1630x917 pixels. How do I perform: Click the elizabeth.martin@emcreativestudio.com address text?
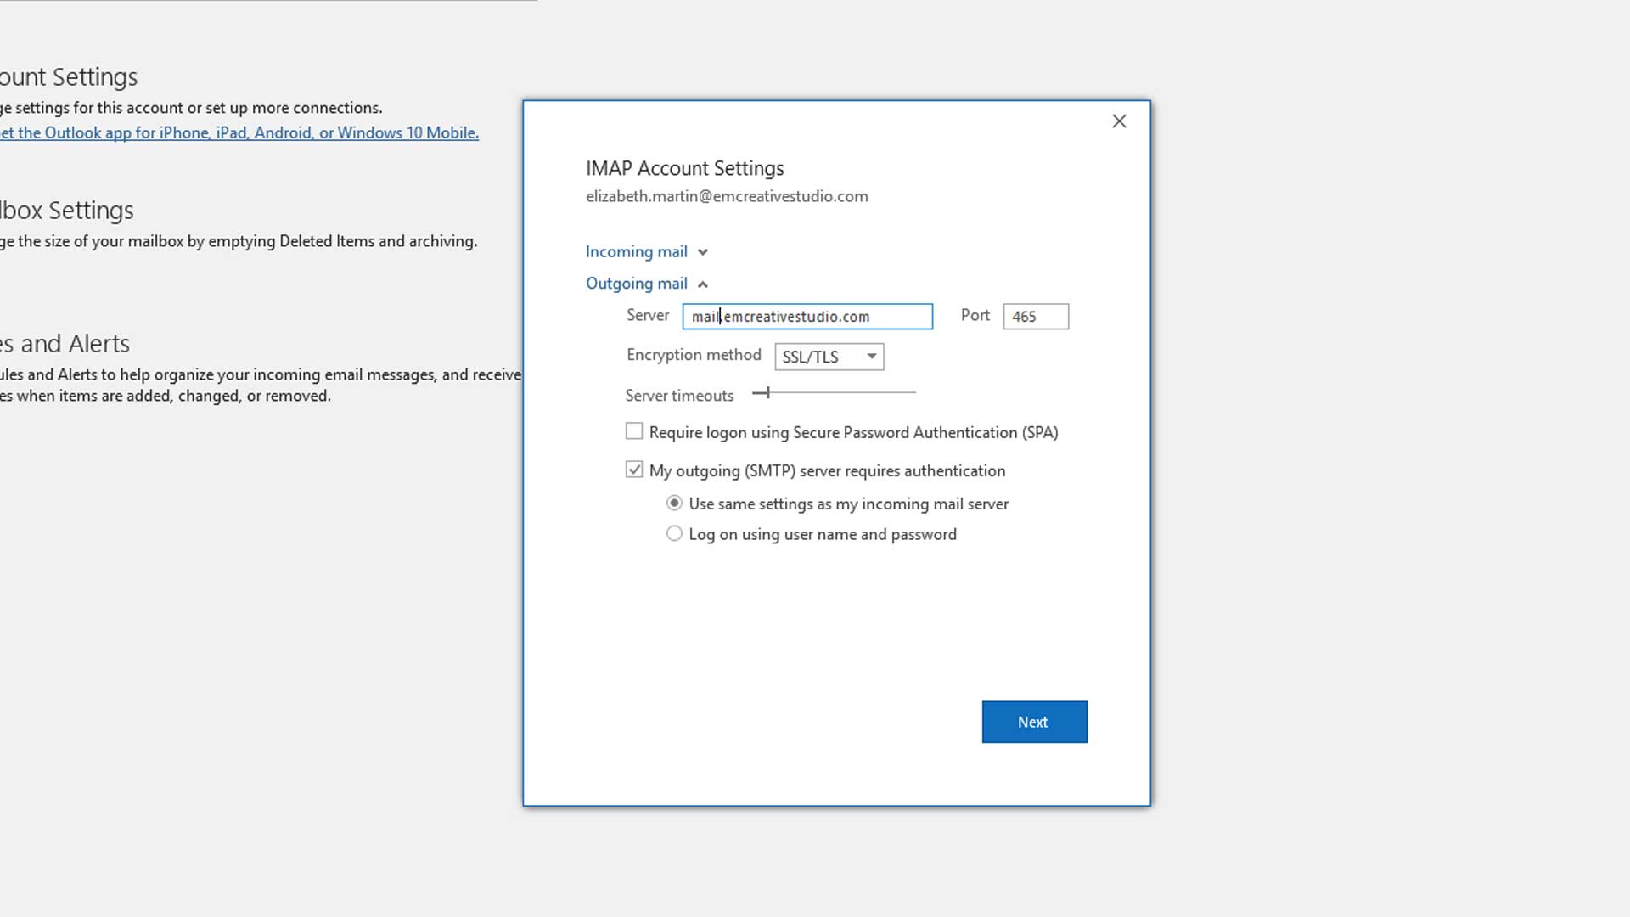point(727,196)
